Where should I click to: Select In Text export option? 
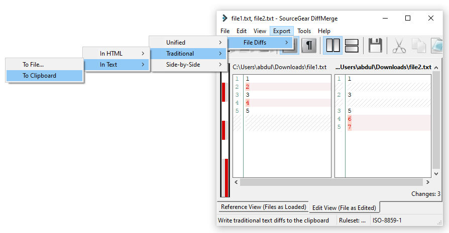tap(116, 65)
